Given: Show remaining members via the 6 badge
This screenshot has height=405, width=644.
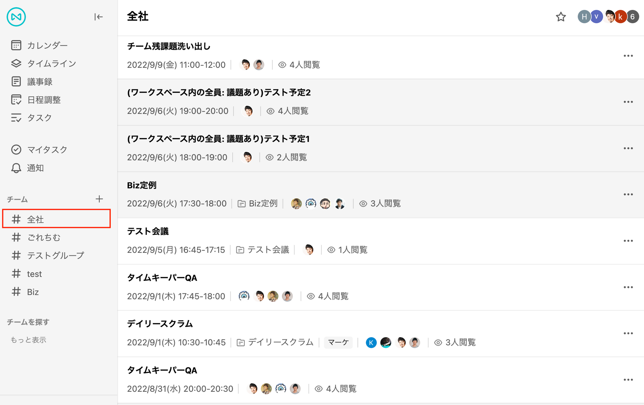Looking at the screenshot, I should pos(632,17).
